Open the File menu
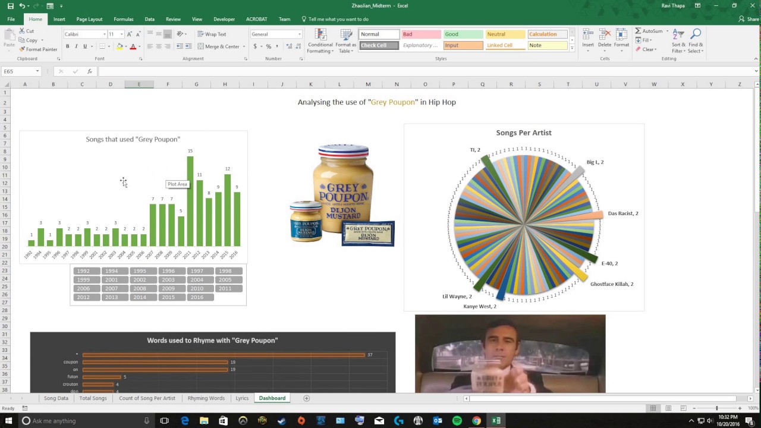761x428 pixels. pyautogui.click(x=11, y=19)
